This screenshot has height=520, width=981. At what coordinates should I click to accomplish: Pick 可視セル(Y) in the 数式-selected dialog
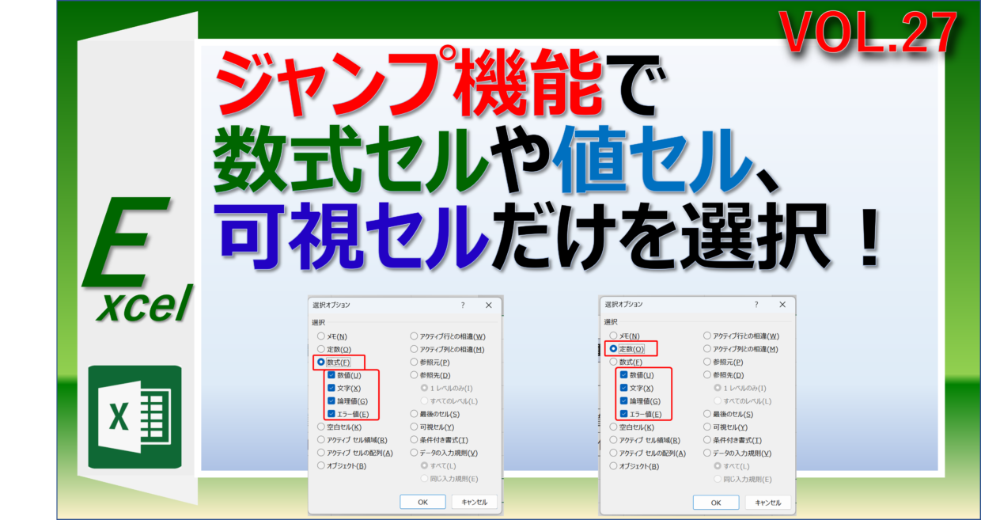click(414, 427)
